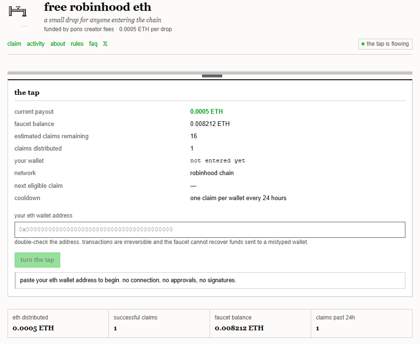Click the "paste your eth wallet address" notice

[210, 280]
